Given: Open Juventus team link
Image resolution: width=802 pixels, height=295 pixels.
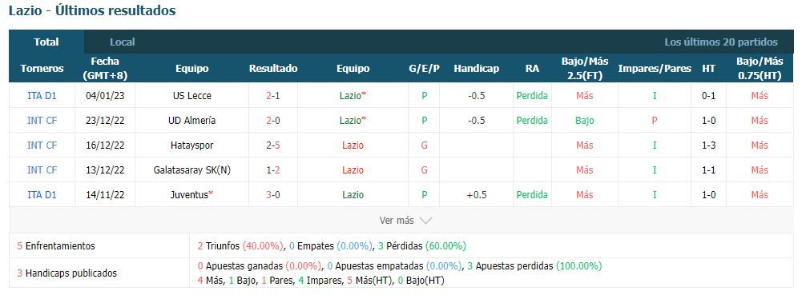Looking at the screenshot, I should pyautogui.click(x=191, y=195).
